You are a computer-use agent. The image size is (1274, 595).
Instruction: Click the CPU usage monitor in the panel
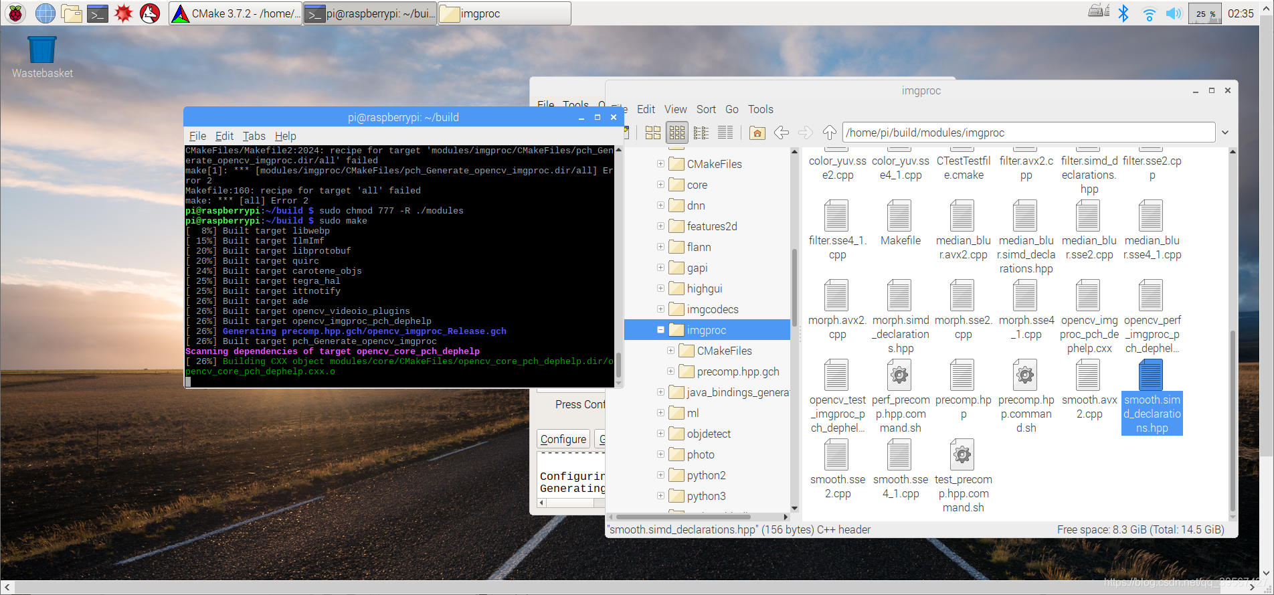1205,13
